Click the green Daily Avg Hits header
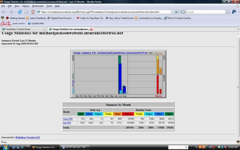240x150 pixels. [81, 114]
